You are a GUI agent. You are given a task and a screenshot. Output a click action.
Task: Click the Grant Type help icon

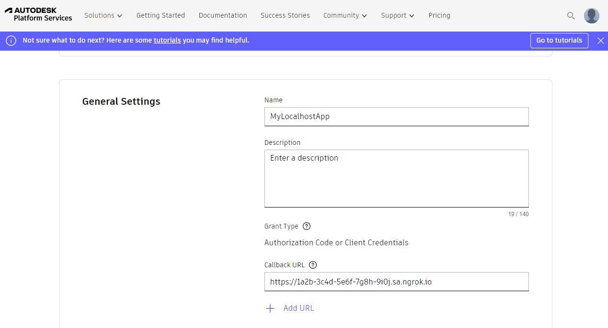pyautogui.click(x=307, y=226)
